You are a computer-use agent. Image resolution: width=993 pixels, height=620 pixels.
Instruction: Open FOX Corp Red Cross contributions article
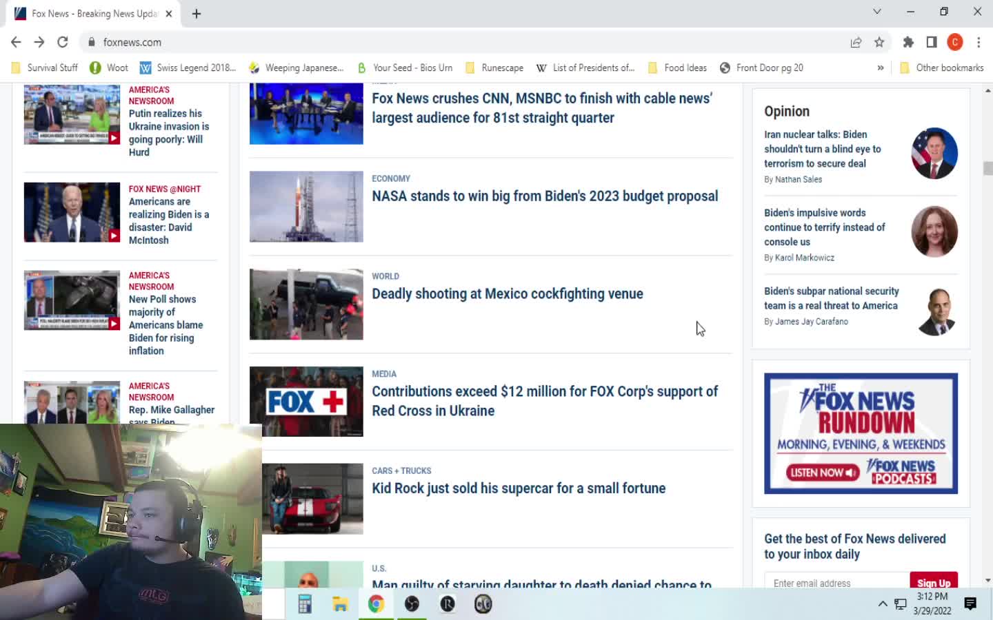click(545, 401)
